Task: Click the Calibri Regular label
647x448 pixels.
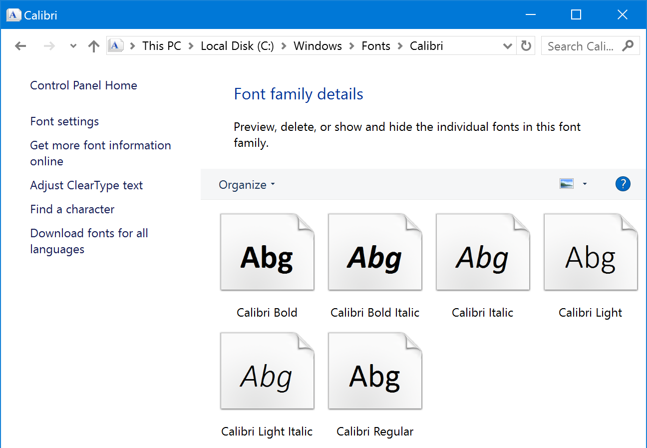Action: (375, 432)
